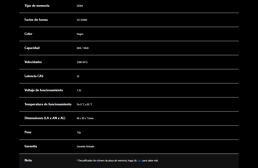Select the "1.2V" voltage value
The image size is (258, 168).
pyautogui.click(x=79, y=91)
